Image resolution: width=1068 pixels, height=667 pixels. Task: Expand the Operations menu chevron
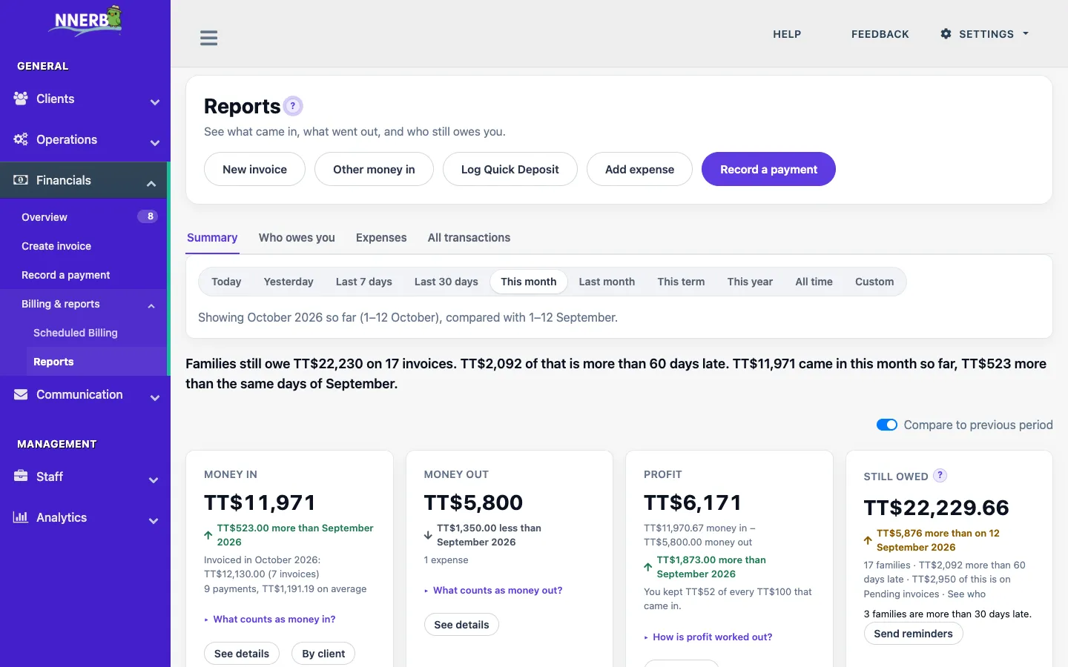(x=155, y=143)
